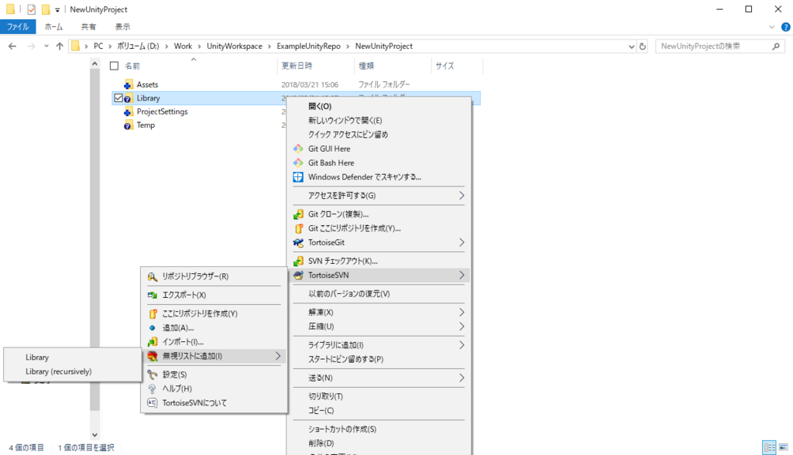Click the SVN import icon
This screenshot has width=793, height=455.
[x=153, y=342]
